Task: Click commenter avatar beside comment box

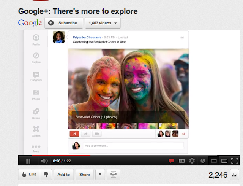Action: pos(76,146)
